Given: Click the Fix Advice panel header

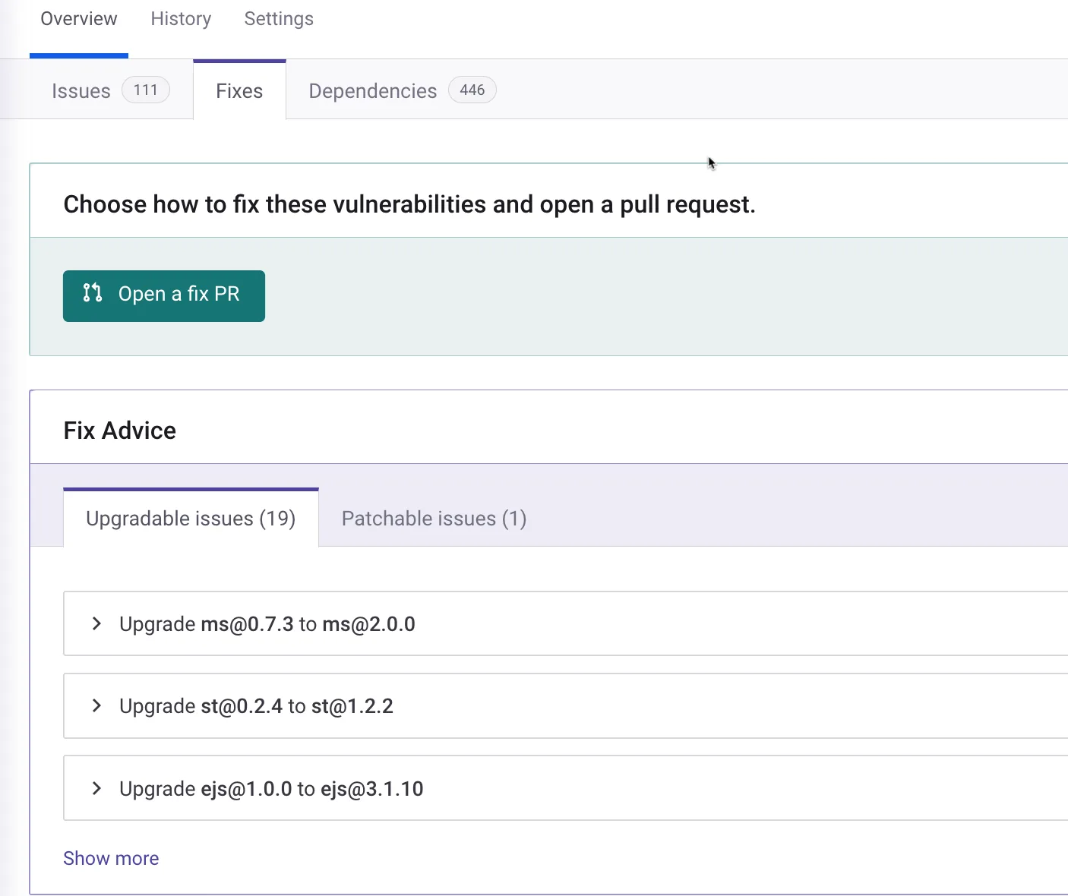Looking at the screenshot, I should click(x=119, y=430).
